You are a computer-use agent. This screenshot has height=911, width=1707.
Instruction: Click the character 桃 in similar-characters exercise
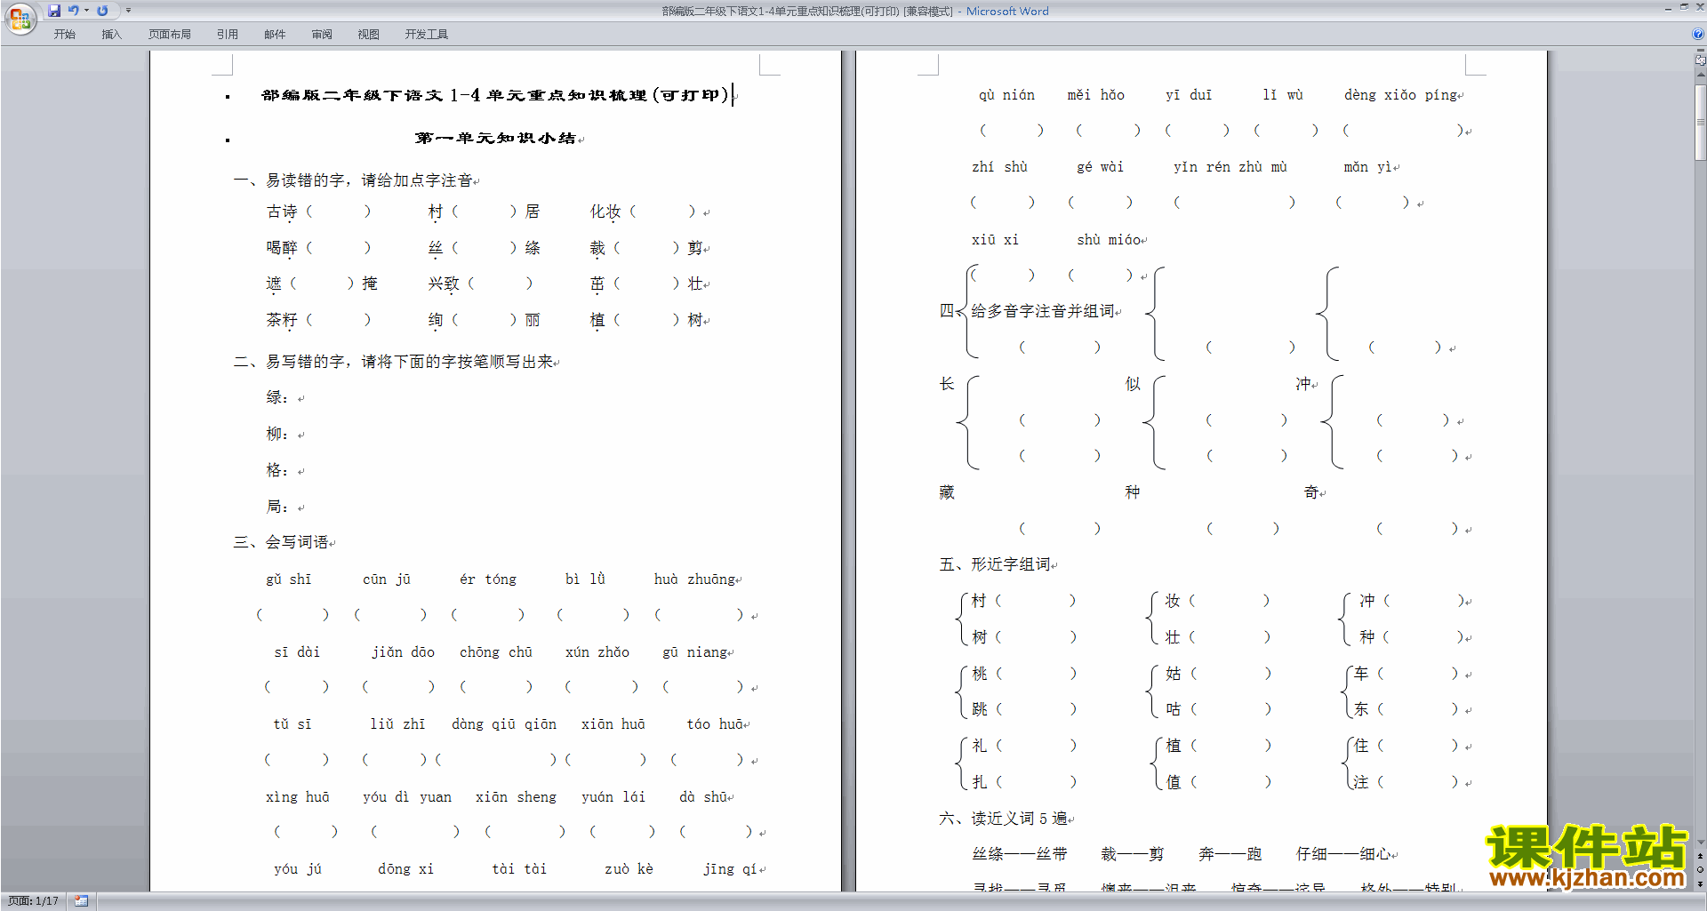tap(980, 674)
